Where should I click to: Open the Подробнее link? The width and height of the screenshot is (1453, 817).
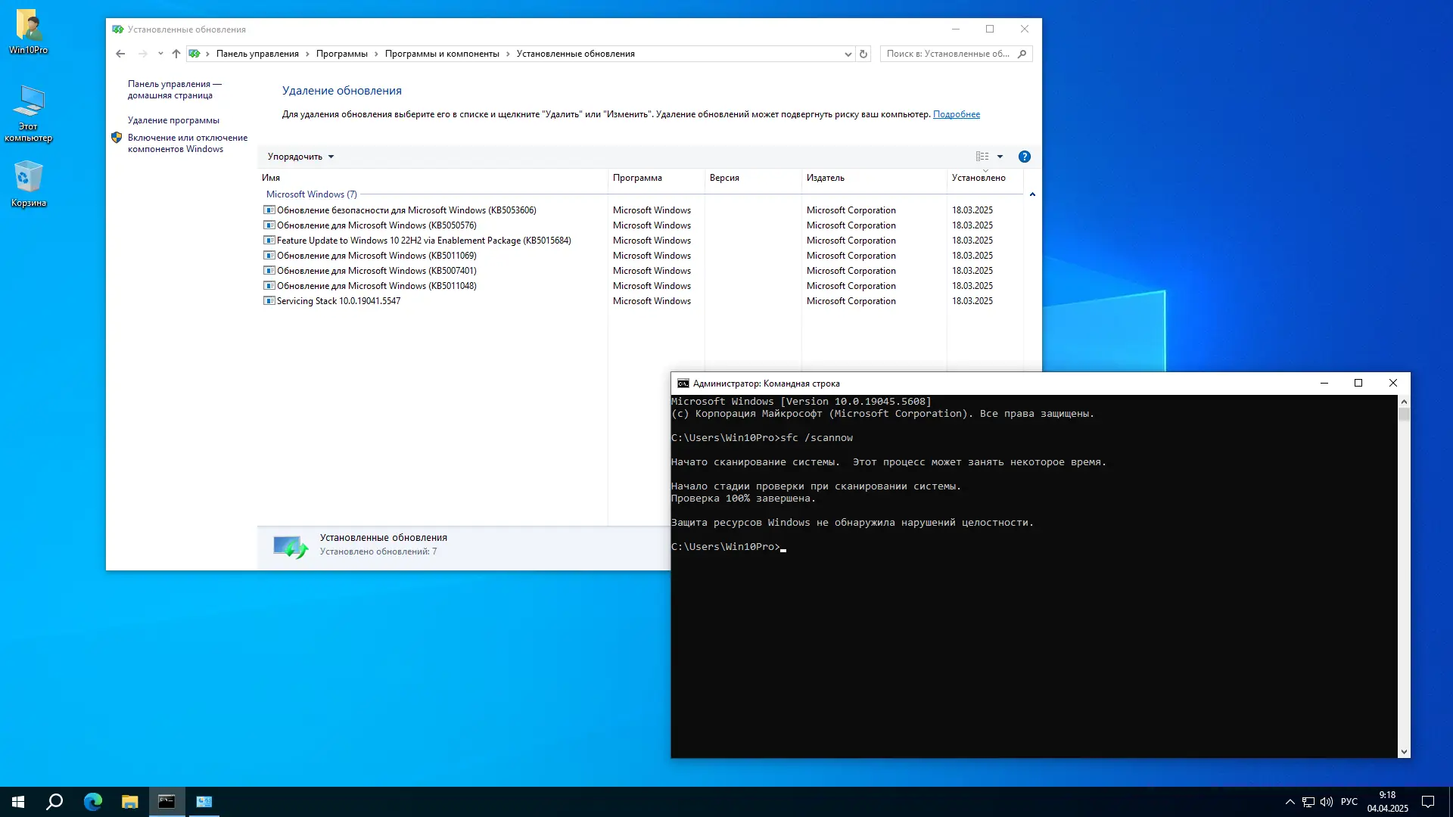click(x=956, y=114)
